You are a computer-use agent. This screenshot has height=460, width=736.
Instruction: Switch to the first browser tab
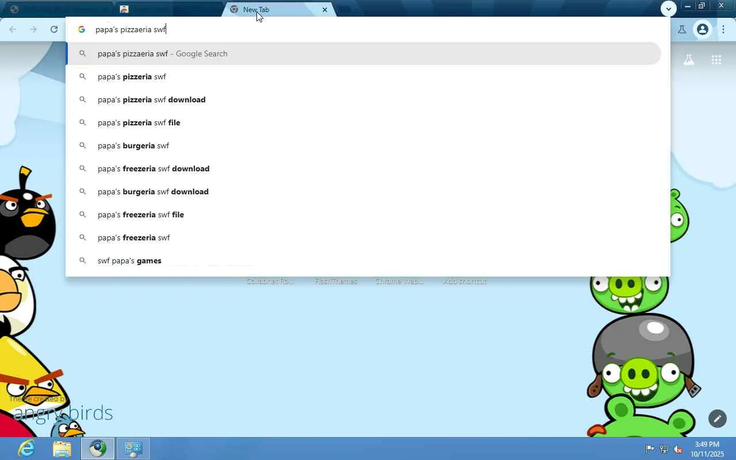coord(57,9)
